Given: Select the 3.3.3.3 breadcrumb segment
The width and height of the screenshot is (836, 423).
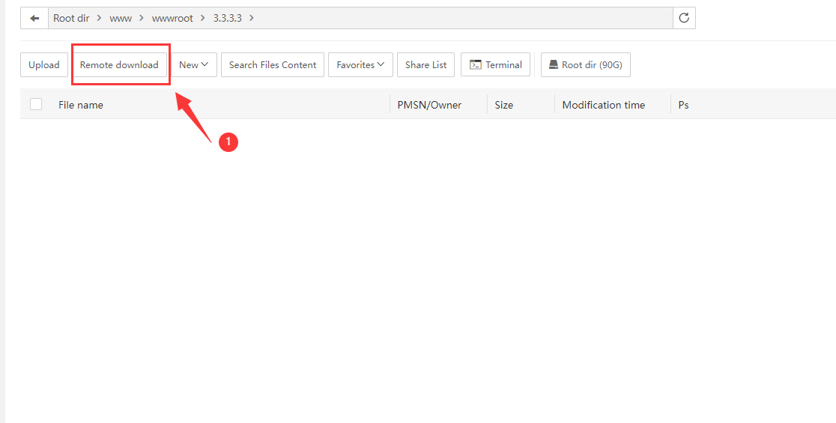Looking at the screenshot, I should (228, 18).
